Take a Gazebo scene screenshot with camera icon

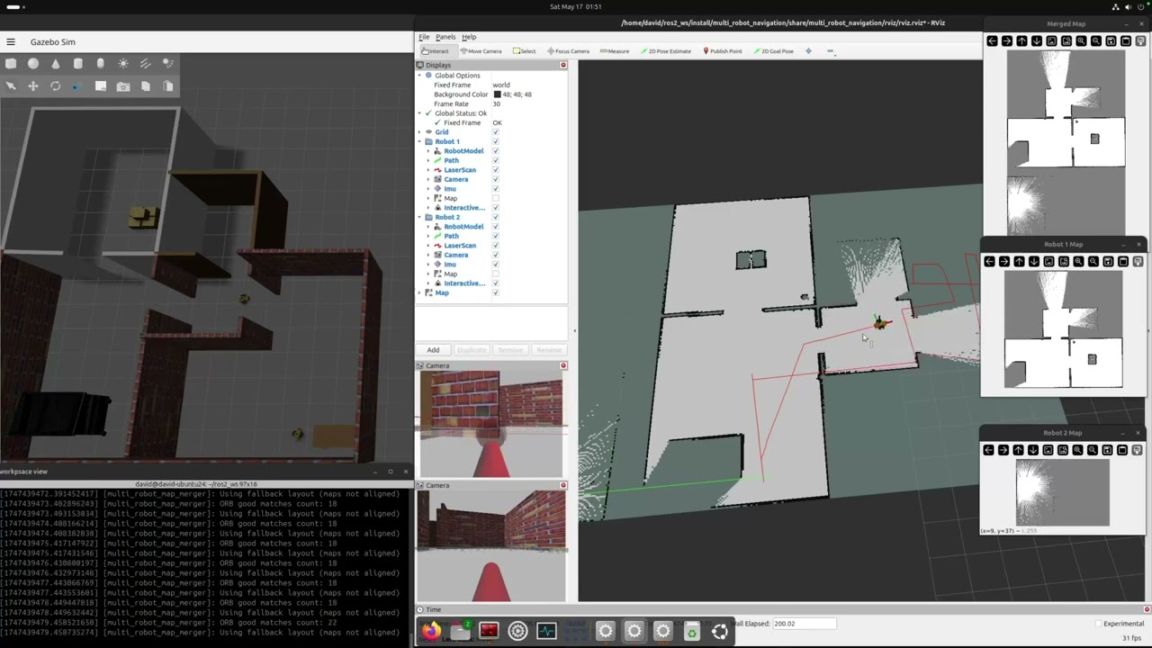[123, 85]
